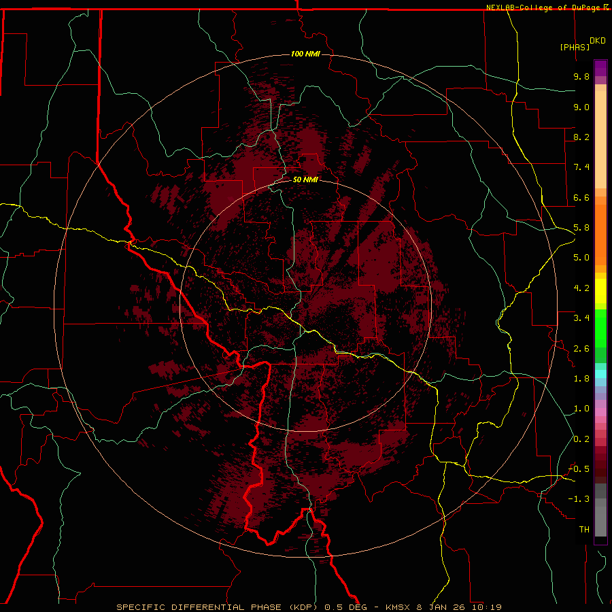Click the 5.0 scale value
This screenshot has width=612, height=612.
coord(581,258)
